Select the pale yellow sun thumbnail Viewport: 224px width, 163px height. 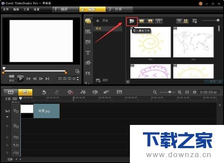pyautogui.click(x=194, y=71)
